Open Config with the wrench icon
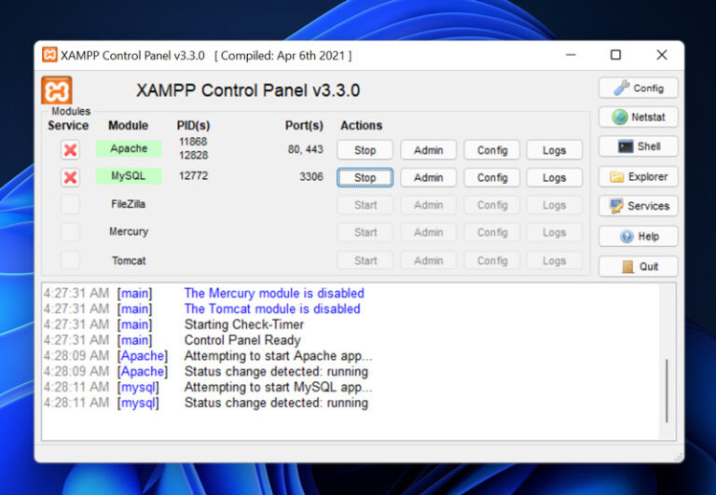Viewport: 716px width, 495px height. pyautogui.click(x=638, y=88)
